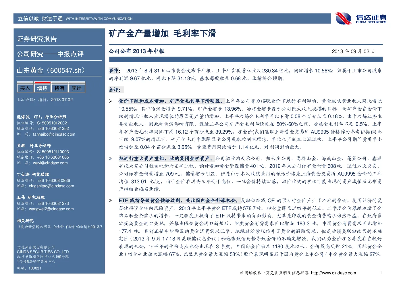Viewport: 403px width, 285px height.
Task: Click phone number +86 10 63081252
Action: pyautogui.click(x=53, y=128)
